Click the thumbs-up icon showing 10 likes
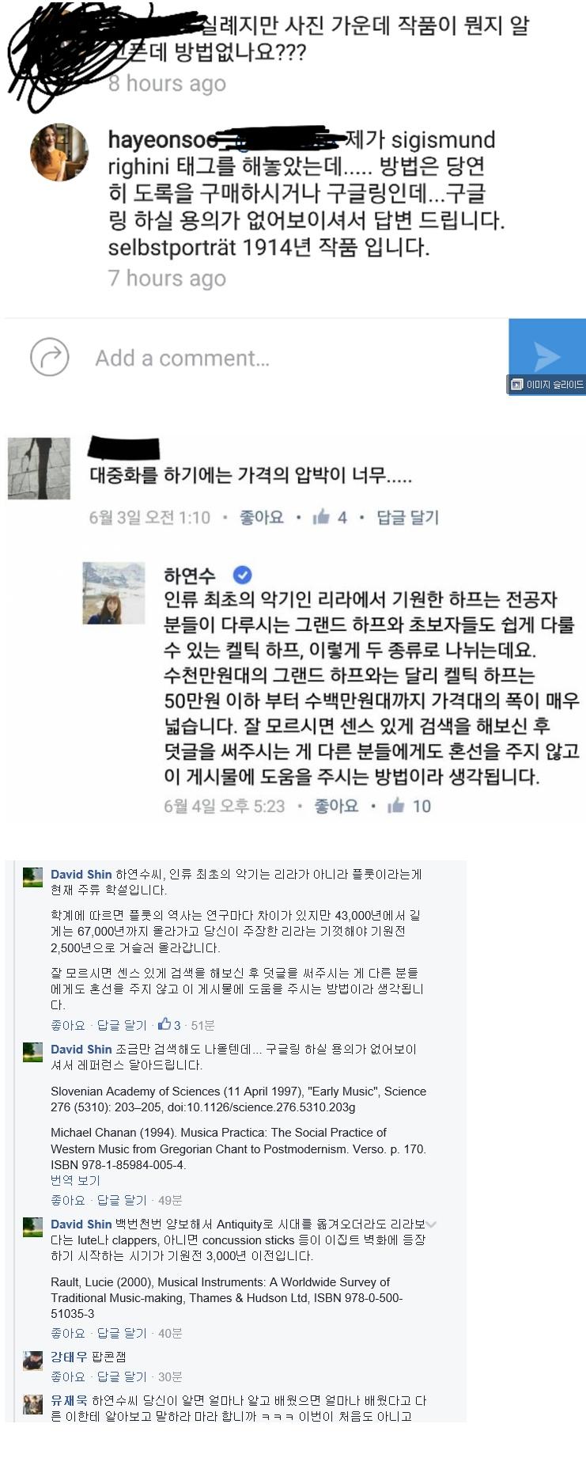 [396, 806]
